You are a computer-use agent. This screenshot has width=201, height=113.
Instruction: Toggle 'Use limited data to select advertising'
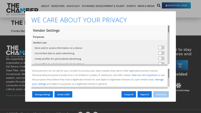pyautogui.click(x=161, y=53)
